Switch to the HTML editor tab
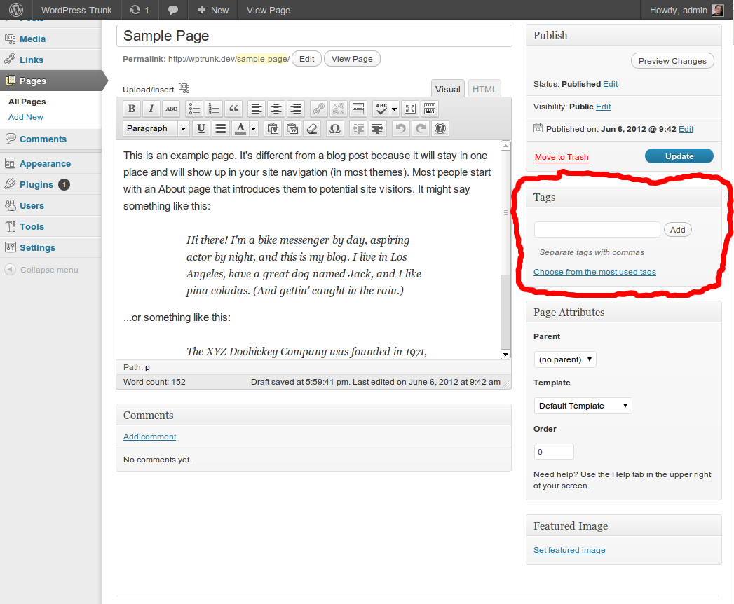The height and width of the screenshot is (604, 734). (484, 89)
